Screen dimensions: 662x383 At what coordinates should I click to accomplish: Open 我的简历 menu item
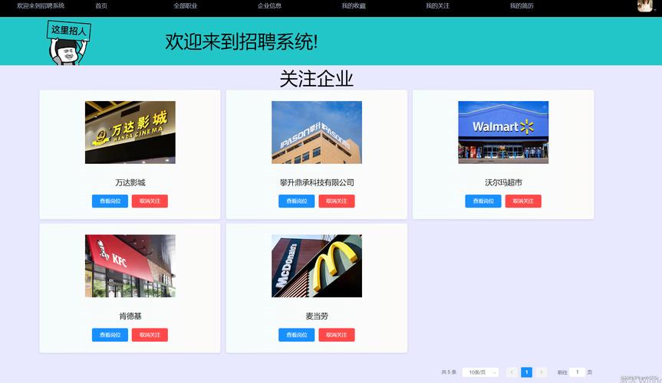pos(522,6)
